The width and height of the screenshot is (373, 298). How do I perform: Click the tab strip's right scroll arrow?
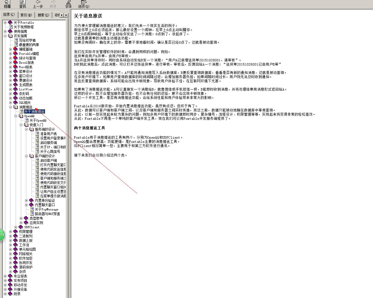66,15
